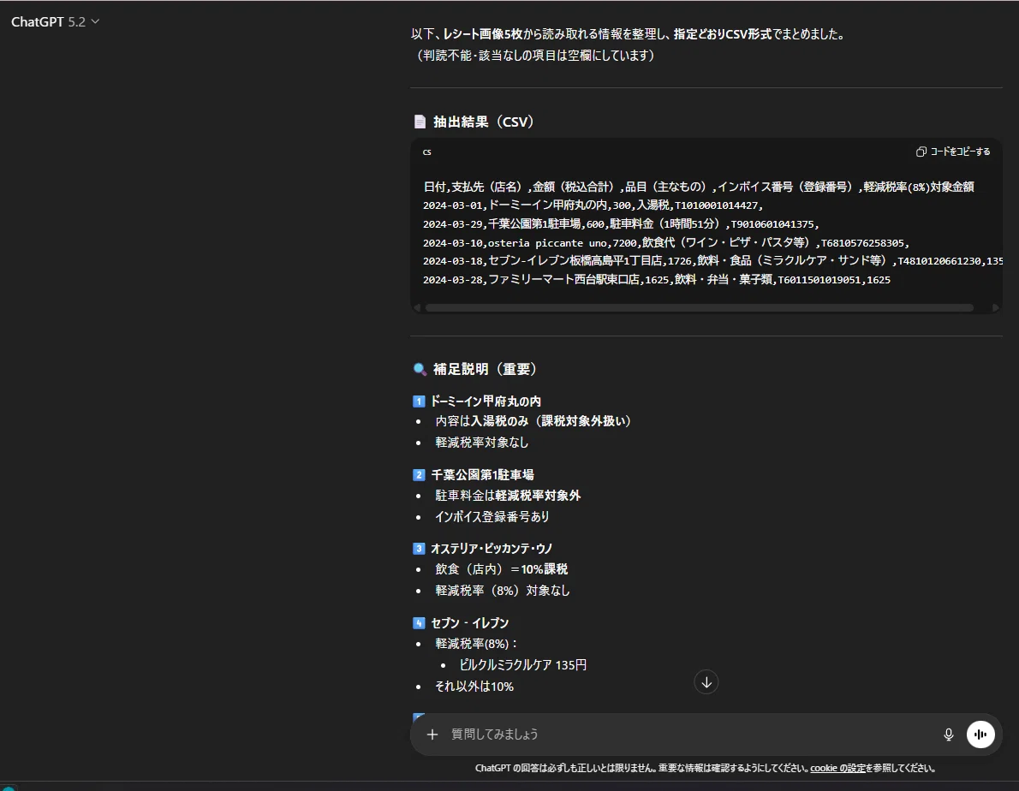
Task: Click the CSV header row starting 日付,支払先
Action: tap(699, 187)
